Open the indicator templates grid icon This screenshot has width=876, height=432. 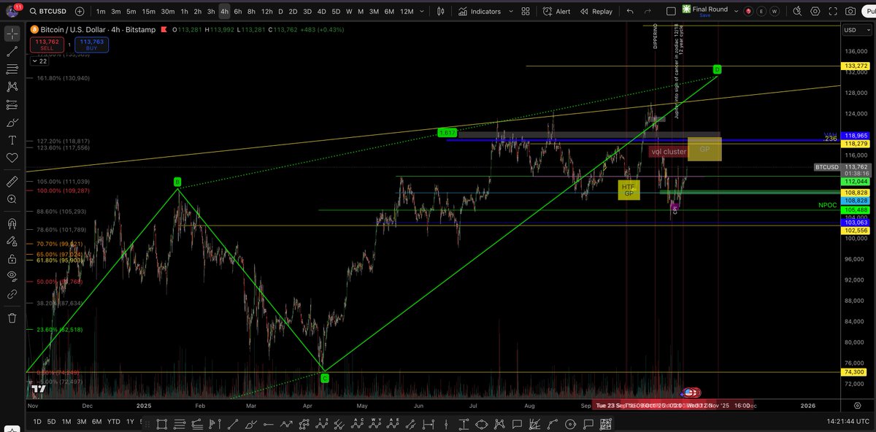click(524, 12)
